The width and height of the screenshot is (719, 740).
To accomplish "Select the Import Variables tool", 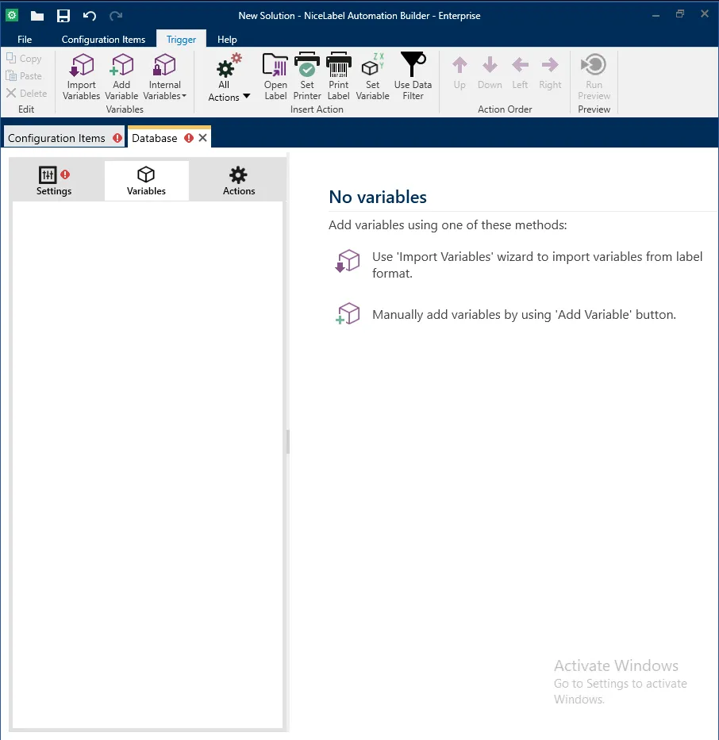I will 80,75.
